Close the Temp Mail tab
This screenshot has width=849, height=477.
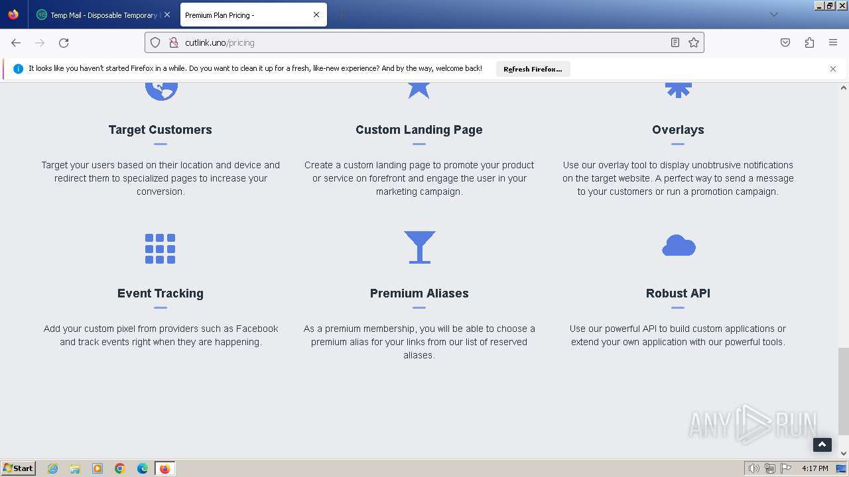click(167, 15)
